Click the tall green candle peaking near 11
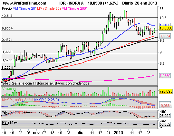The height and width of the screenshot is (136, 174). tap(124, 14)
